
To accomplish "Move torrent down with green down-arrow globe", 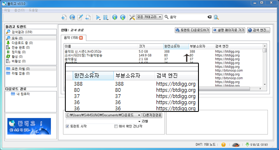I will point(115,17).
